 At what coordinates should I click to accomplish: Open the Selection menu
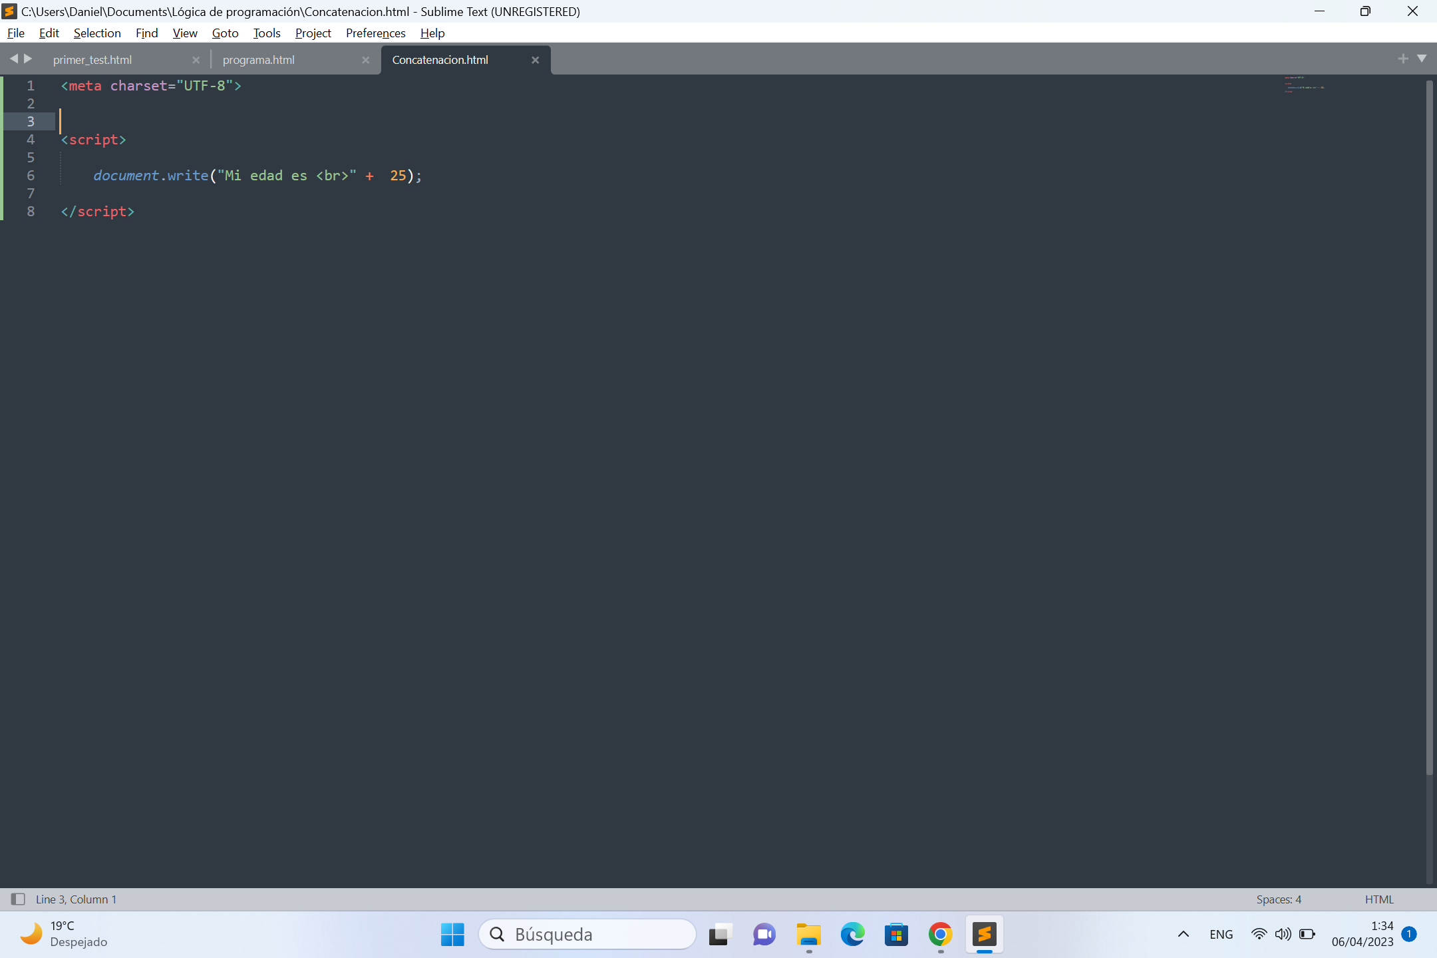pyautogui.click(x=97, y=33)
